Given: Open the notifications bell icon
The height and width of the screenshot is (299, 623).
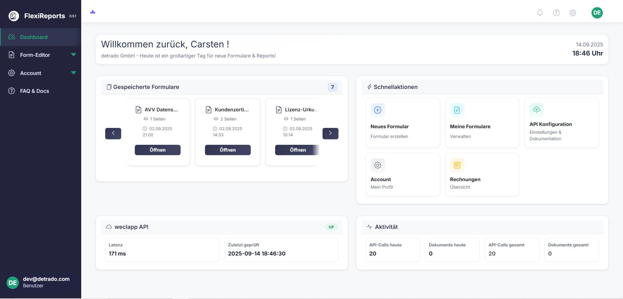Looking at the screenshot, I should coord(540,13).
